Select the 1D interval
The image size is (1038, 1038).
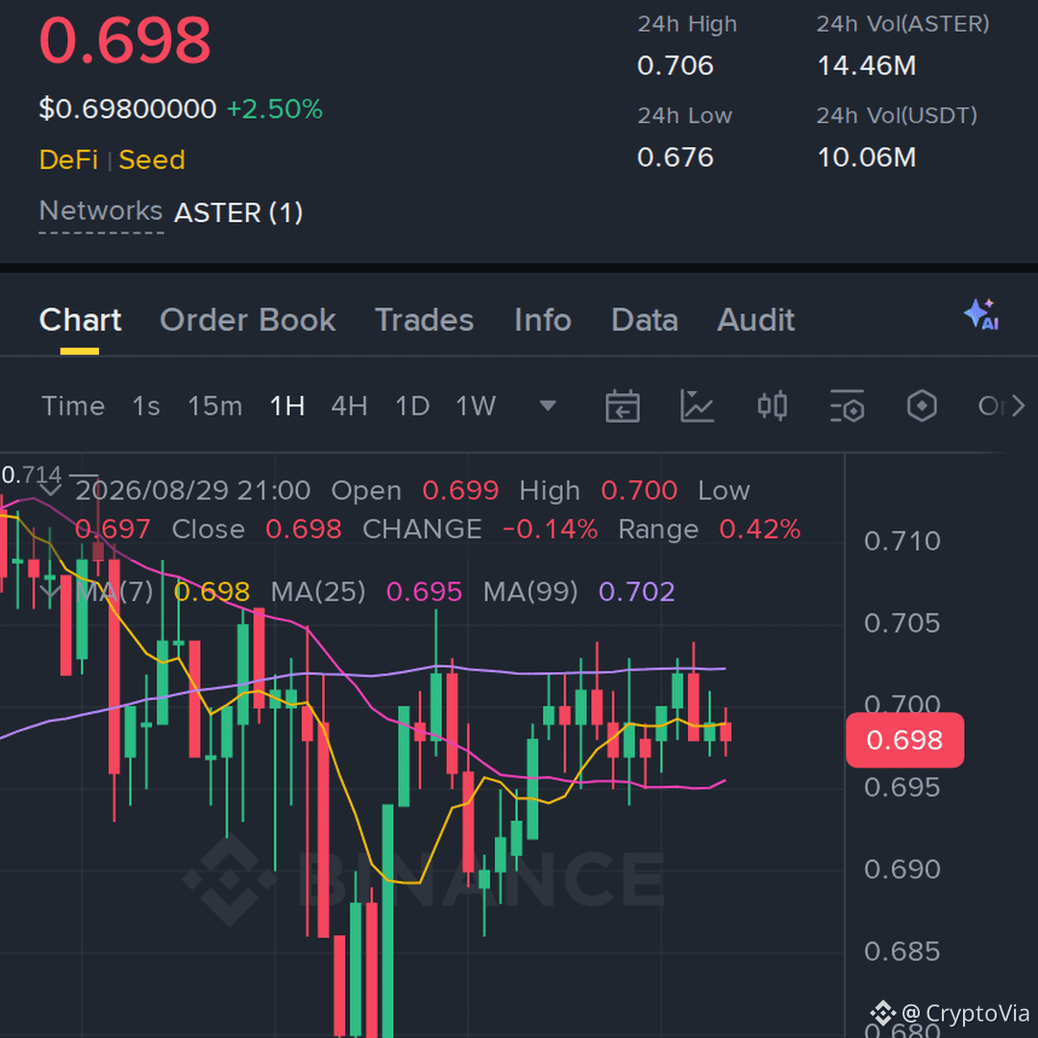pyautogui.click(x=412, y=406)
